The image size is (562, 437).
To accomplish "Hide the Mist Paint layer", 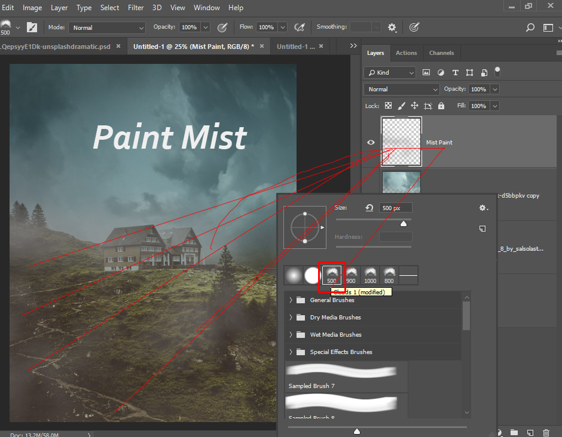I will [x=371, y=142].
